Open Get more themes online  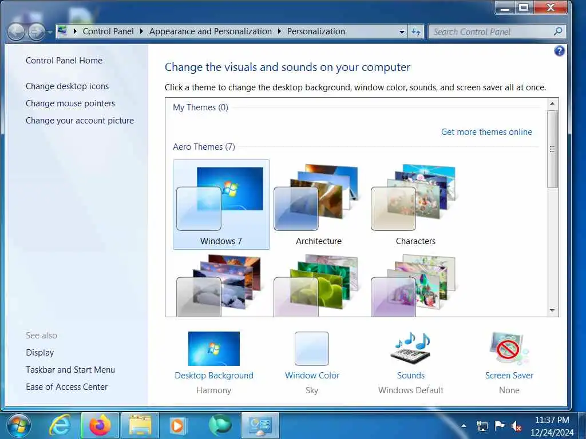486,132
